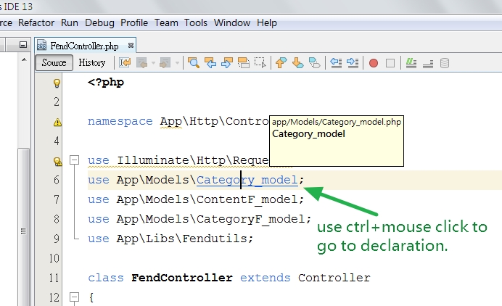
Task: Collapse the use statements fold
Action: [74, 160]
